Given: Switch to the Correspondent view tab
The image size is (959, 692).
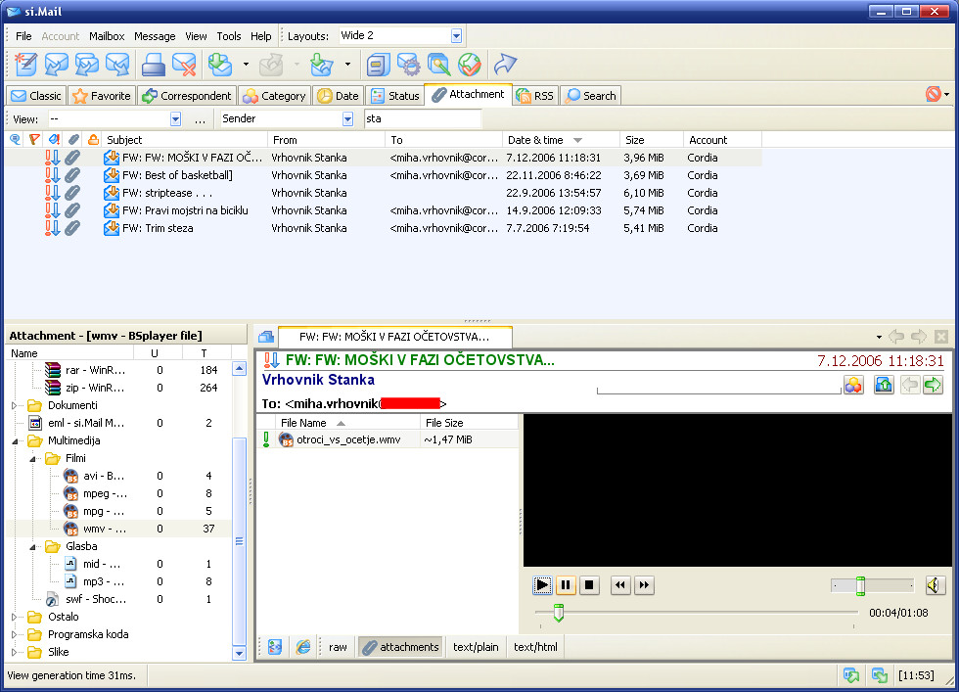Looking at the screenshot, I should (187, 96).
